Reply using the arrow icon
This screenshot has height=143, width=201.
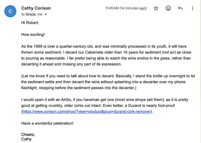pos(180,8)
